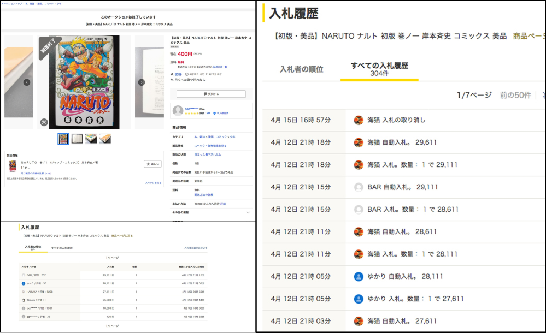Open the 配送方法の詳細 link

pyautogui.click(x=204, y=195)
